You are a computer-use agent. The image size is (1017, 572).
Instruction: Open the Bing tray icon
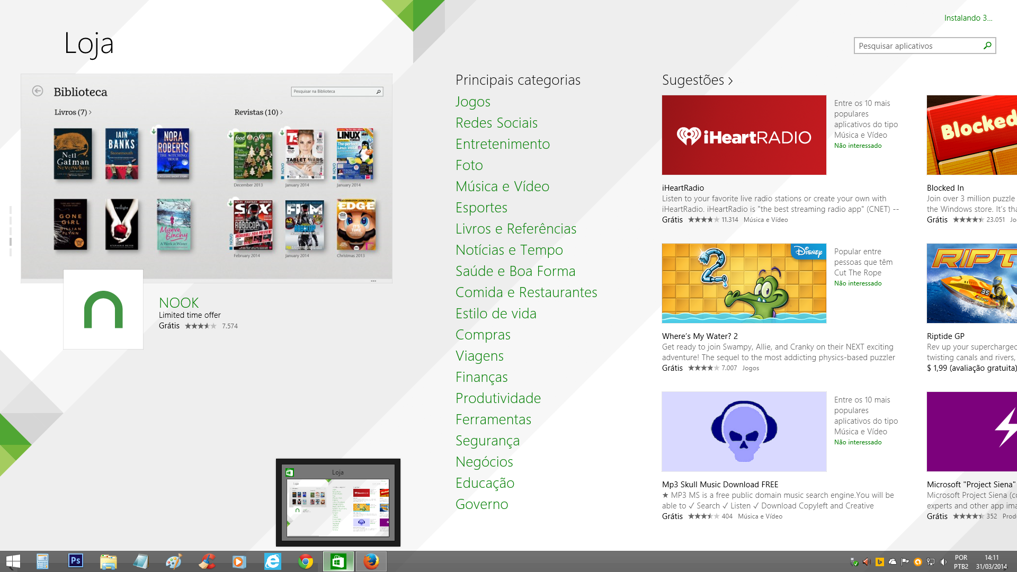tap(880, 562)
